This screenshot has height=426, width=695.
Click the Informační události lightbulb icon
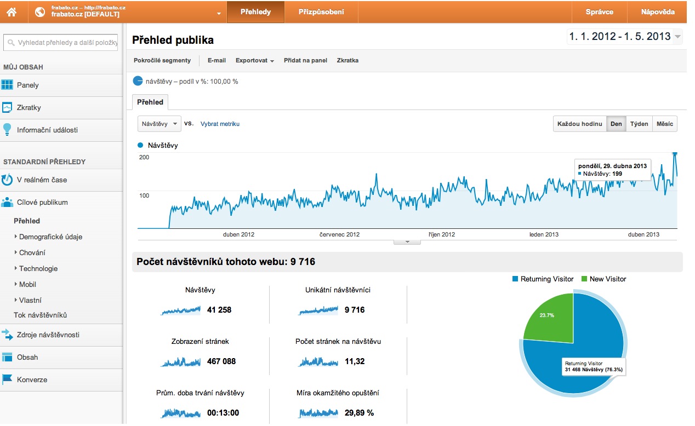tap(7, 130)
